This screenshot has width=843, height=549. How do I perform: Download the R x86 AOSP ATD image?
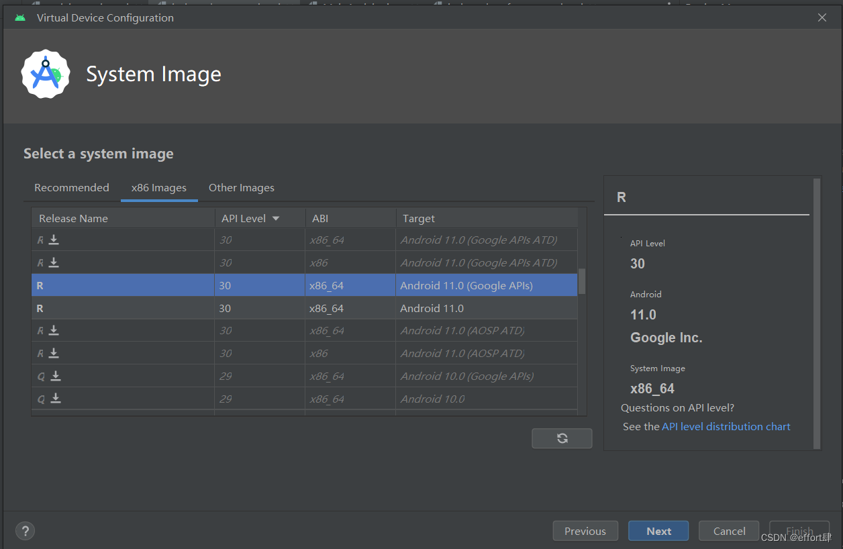(54, 353)
